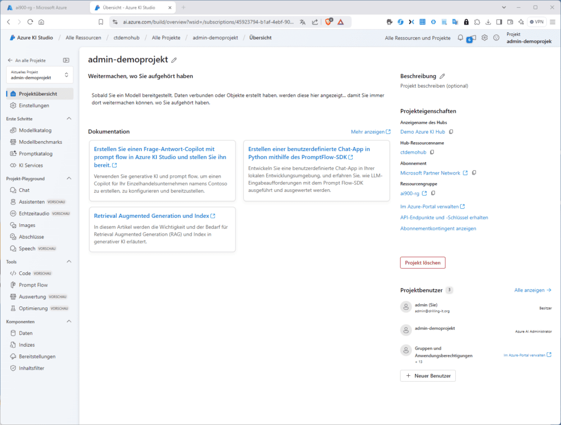561x425 pixels.
Task: Open Azure KI Studio home logo
Action: pos(31,38)
